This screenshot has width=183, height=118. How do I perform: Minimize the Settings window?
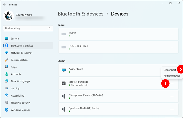click(x=162, y=3)
